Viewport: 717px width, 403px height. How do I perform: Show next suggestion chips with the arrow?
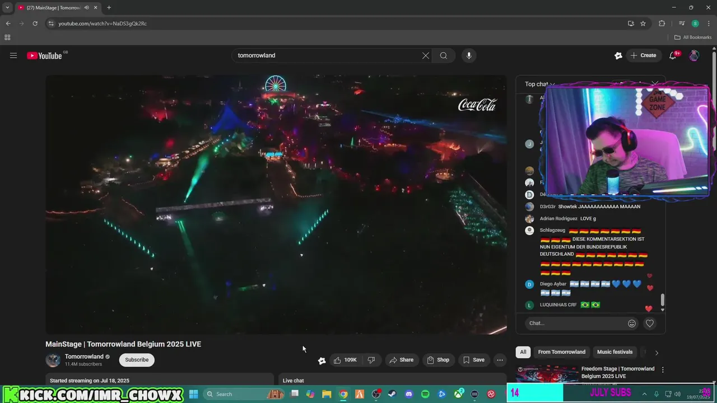(657, 353)
